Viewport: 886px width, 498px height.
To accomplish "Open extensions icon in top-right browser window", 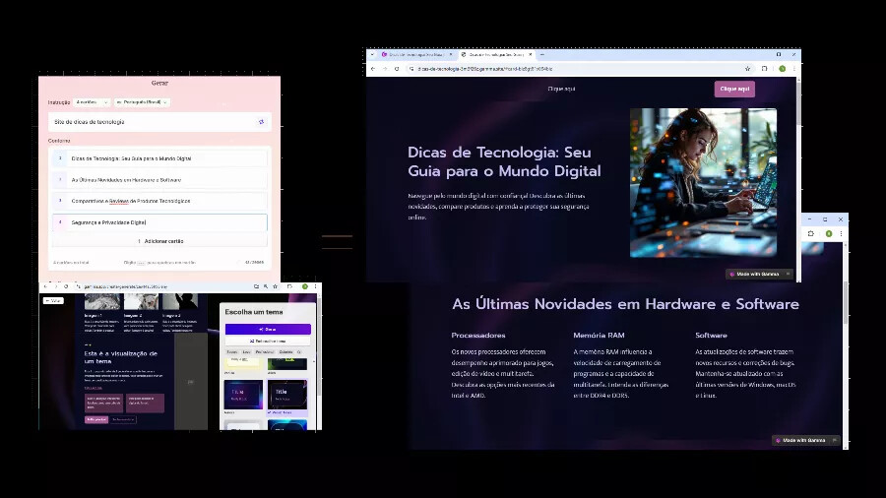I will pyautogui.click(x=765, y=69).
